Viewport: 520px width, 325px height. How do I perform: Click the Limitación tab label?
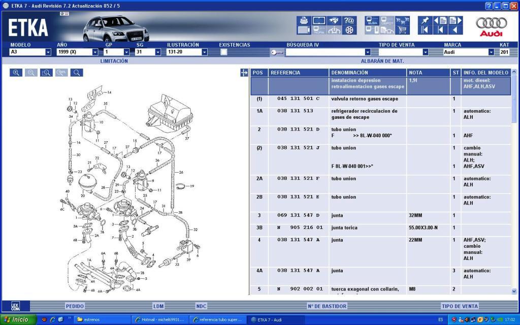coord(114,61)
